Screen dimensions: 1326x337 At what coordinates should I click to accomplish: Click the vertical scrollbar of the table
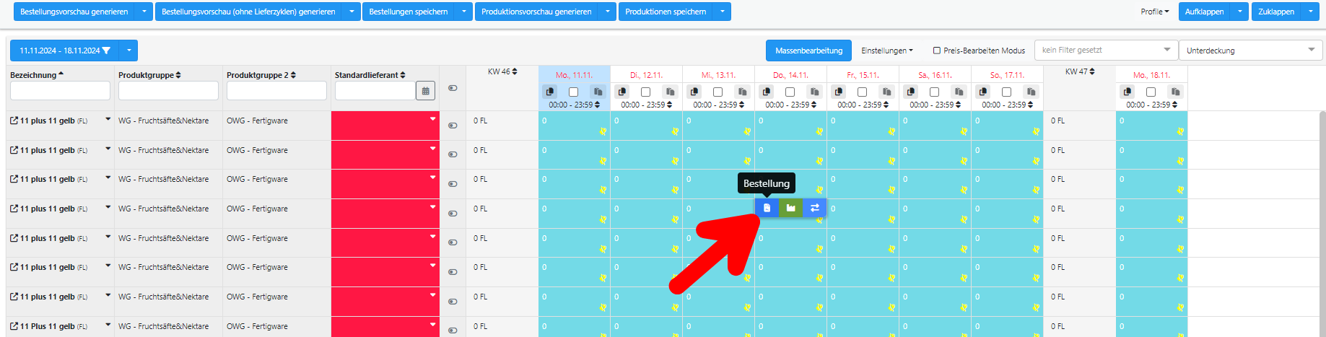[x=1322, y=224]
